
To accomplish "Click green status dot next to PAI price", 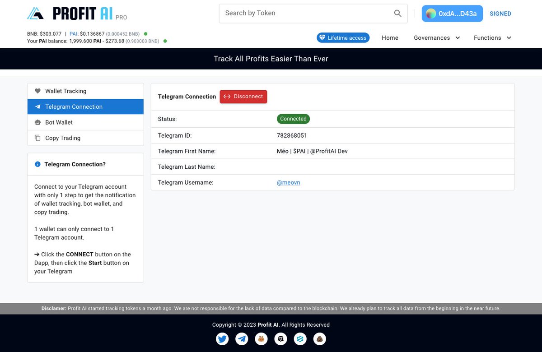I will pos(145,34).
